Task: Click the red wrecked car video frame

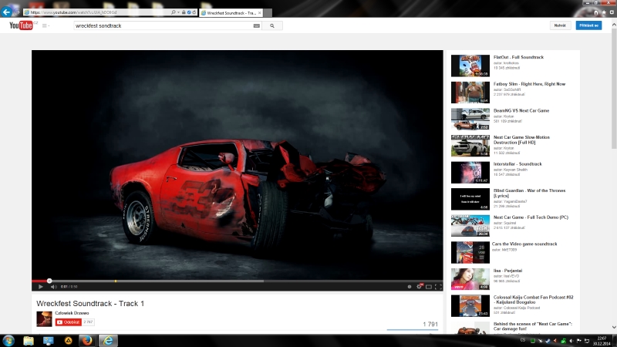Action: pos(238,164)
